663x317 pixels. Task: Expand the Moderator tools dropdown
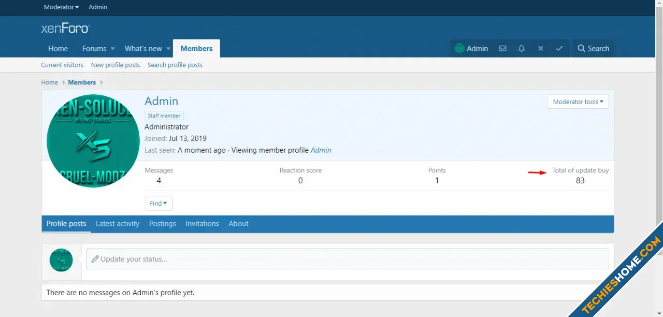click(578, 102)
